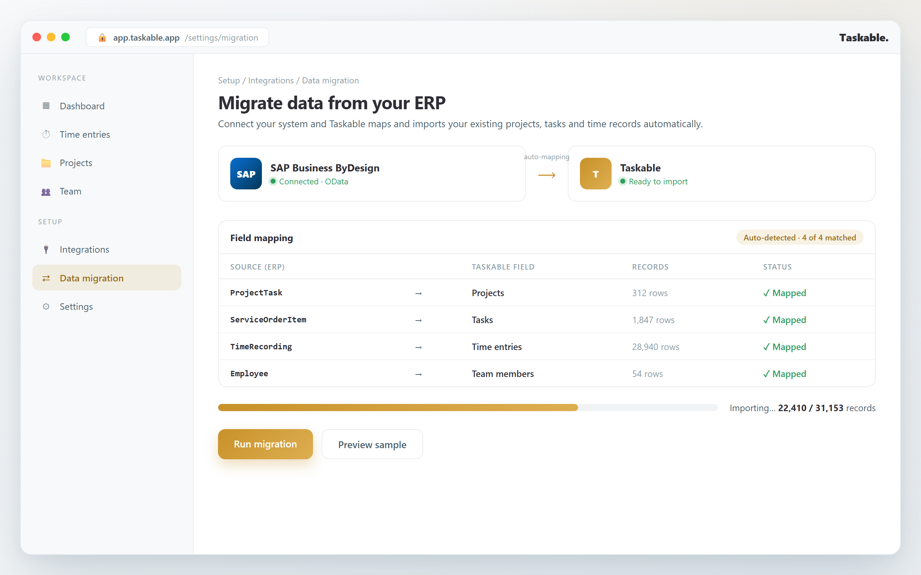
Task: Click the 28,940 rows record count
Action: pos(655,347)
